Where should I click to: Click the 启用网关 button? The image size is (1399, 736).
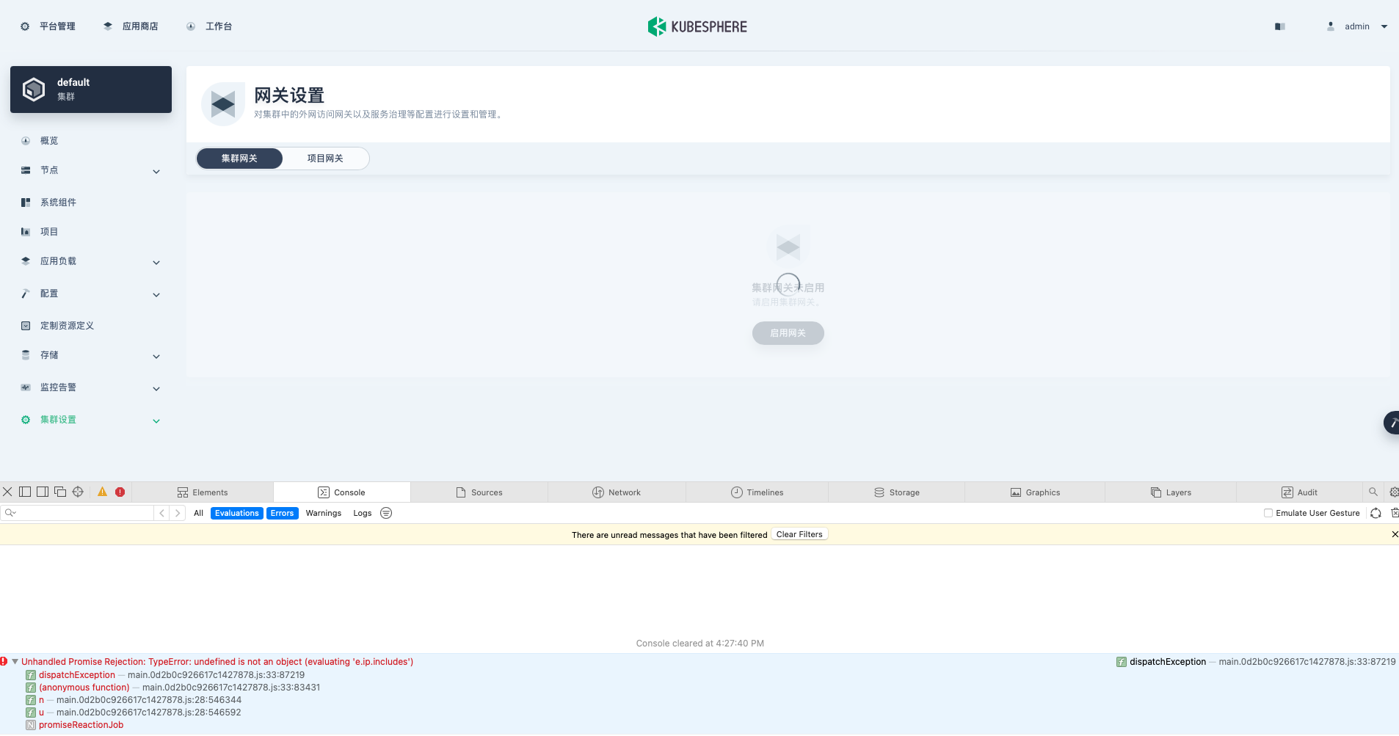coord(787,333)
